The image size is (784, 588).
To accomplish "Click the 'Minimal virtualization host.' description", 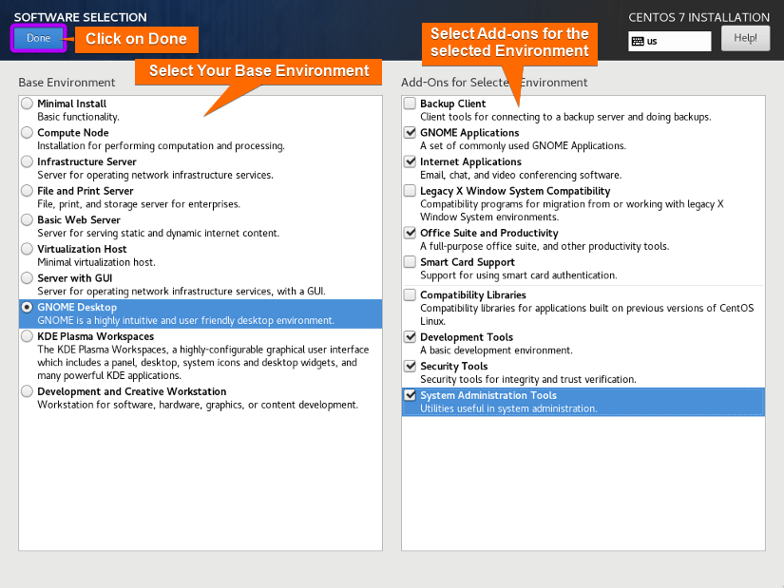I will tap(97, 262).
